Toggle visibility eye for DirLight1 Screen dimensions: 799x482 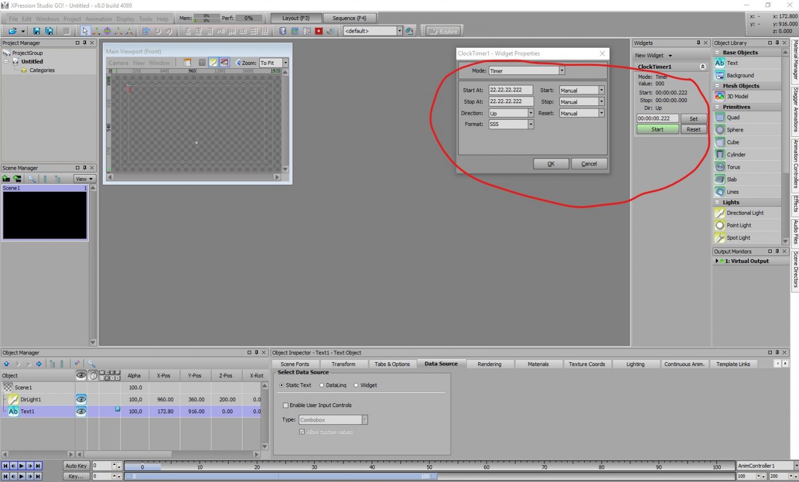click(81, 399)
